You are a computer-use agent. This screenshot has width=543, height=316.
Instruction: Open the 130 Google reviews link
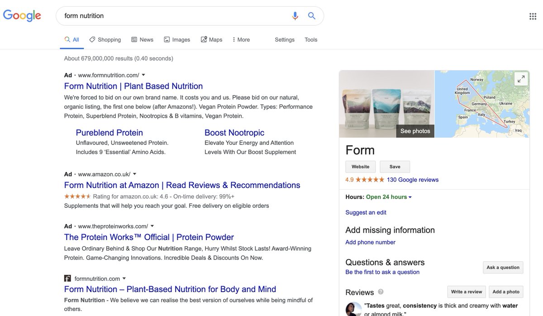tap(413, 180)
